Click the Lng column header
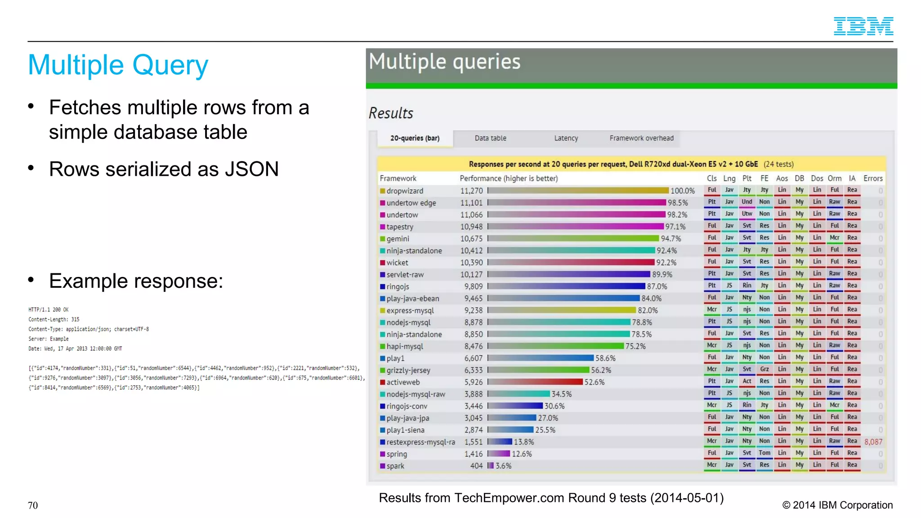 click(729, 179)
